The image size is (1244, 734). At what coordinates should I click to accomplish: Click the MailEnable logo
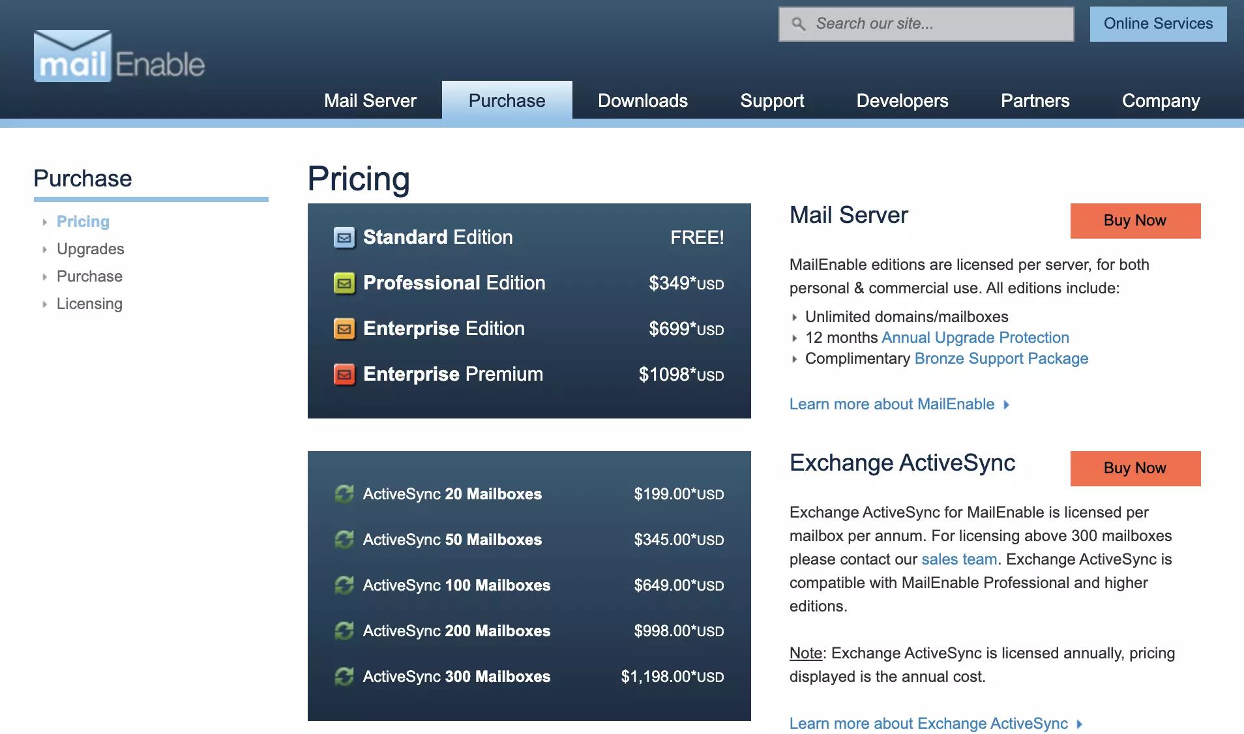click(119, 56)
